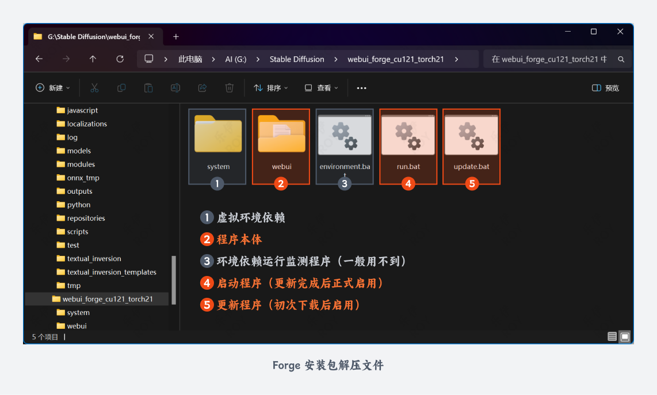Navigate to Stable Diffusion via breadcrumb
This screenshot has height=395, width=657.
[x=297, y=59]
